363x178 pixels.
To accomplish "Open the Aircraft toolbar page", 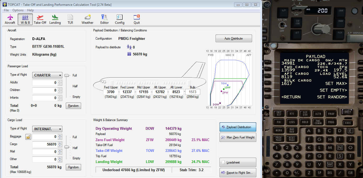I will [10, 20].
